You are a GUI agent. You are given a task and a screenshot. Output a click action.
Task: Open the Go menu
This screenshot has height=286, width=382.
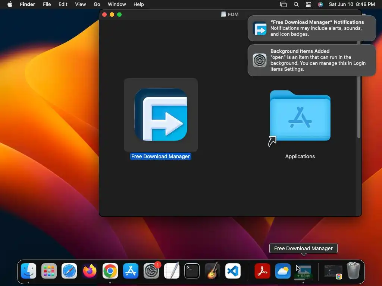pos(97,4)
